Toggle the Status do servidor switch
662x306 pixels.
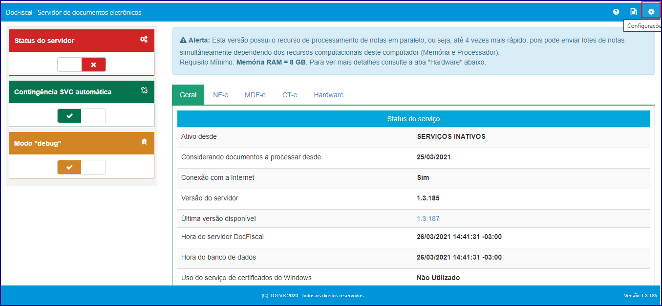(82, 65)
